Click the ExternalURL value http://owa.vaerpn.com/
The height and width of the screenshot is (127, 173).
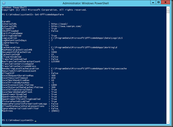click(66, 26)
